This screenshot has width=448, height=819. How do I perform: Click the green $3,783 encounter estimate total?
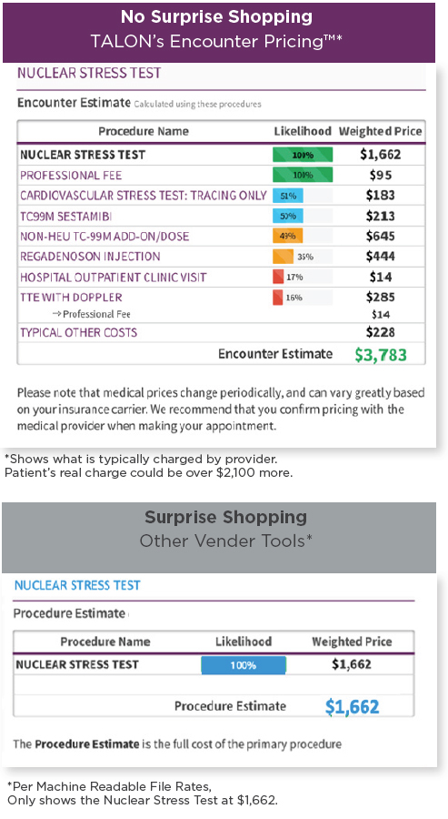tap(381, 355)
